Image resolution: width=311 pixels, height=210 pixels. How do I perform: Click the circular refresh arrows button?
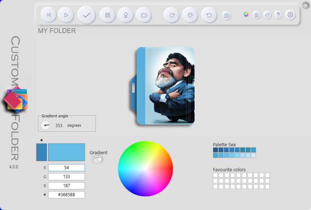pyautogui.click(x=267, y=15)
